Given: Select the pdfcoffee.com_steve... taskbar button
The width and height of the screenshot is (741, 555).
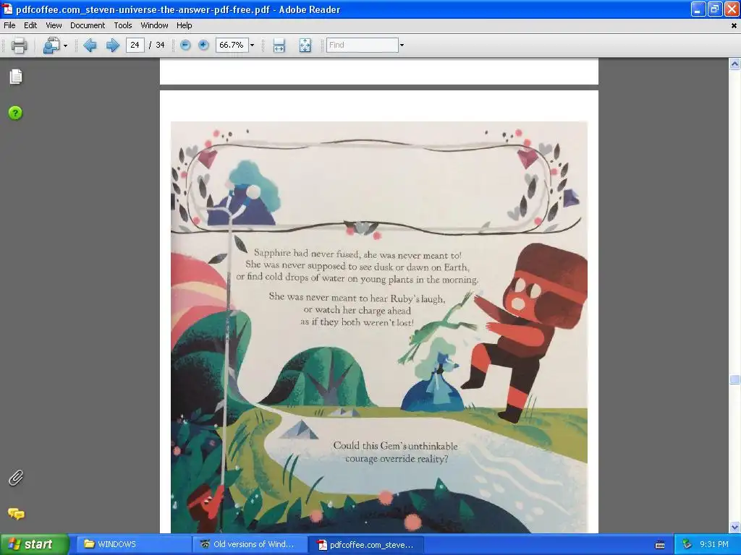Looking at the screenshot, I should (365, 545).
